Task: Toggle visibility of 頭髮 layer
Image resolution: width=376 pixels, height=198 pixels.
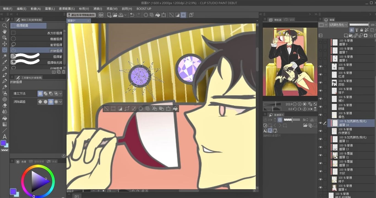Action: coord(320,67)
